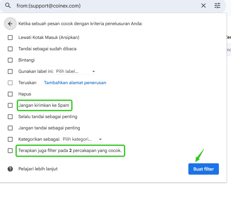Go back using the arrow button
This screenshot has width=231, height=202.
(x=10, y=24)
